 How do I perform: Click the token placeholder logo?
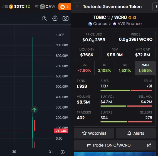click(x=77, y=7)
